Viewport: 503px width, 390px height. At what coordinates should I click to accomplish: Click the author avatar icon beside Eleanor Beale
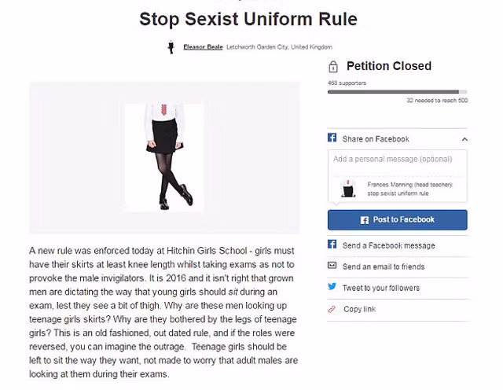point(171,47)
